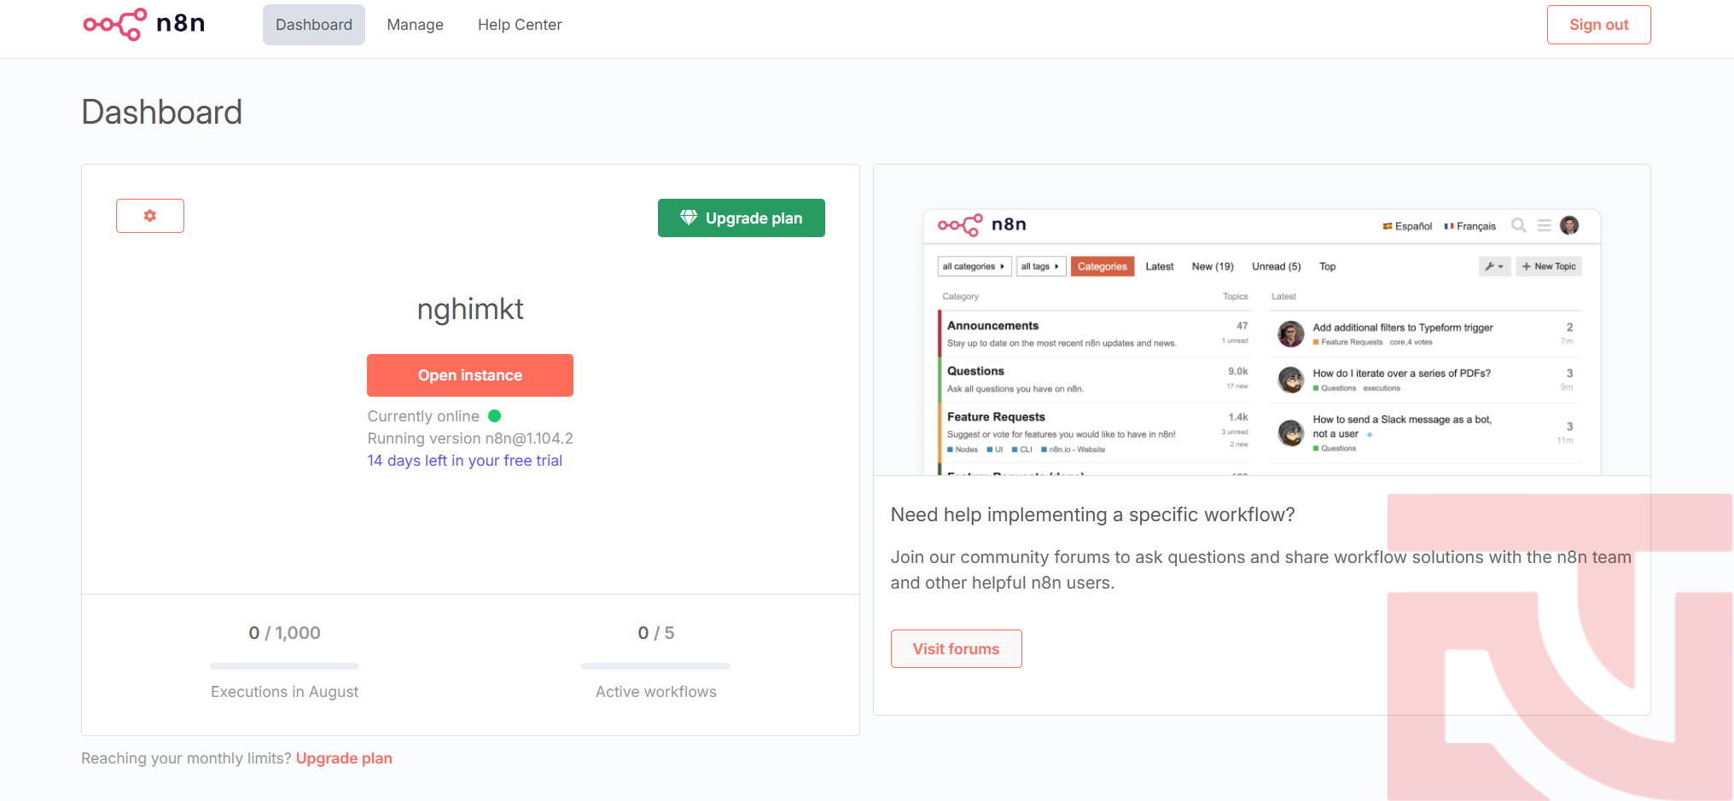The height and width of the screenshot is (801, 1734).
Task: Follow the Upgrade plan link under monthly limits
Action: (x=344, y=758)
